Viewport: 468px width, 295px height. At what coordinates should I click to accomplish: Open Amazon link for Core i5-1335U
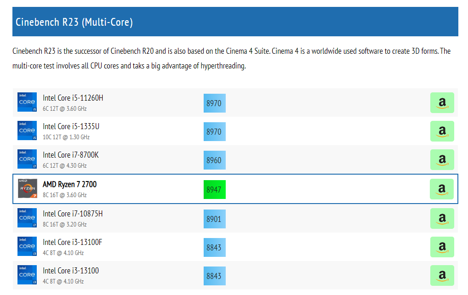pyautogui.click(x=442, y=131)
